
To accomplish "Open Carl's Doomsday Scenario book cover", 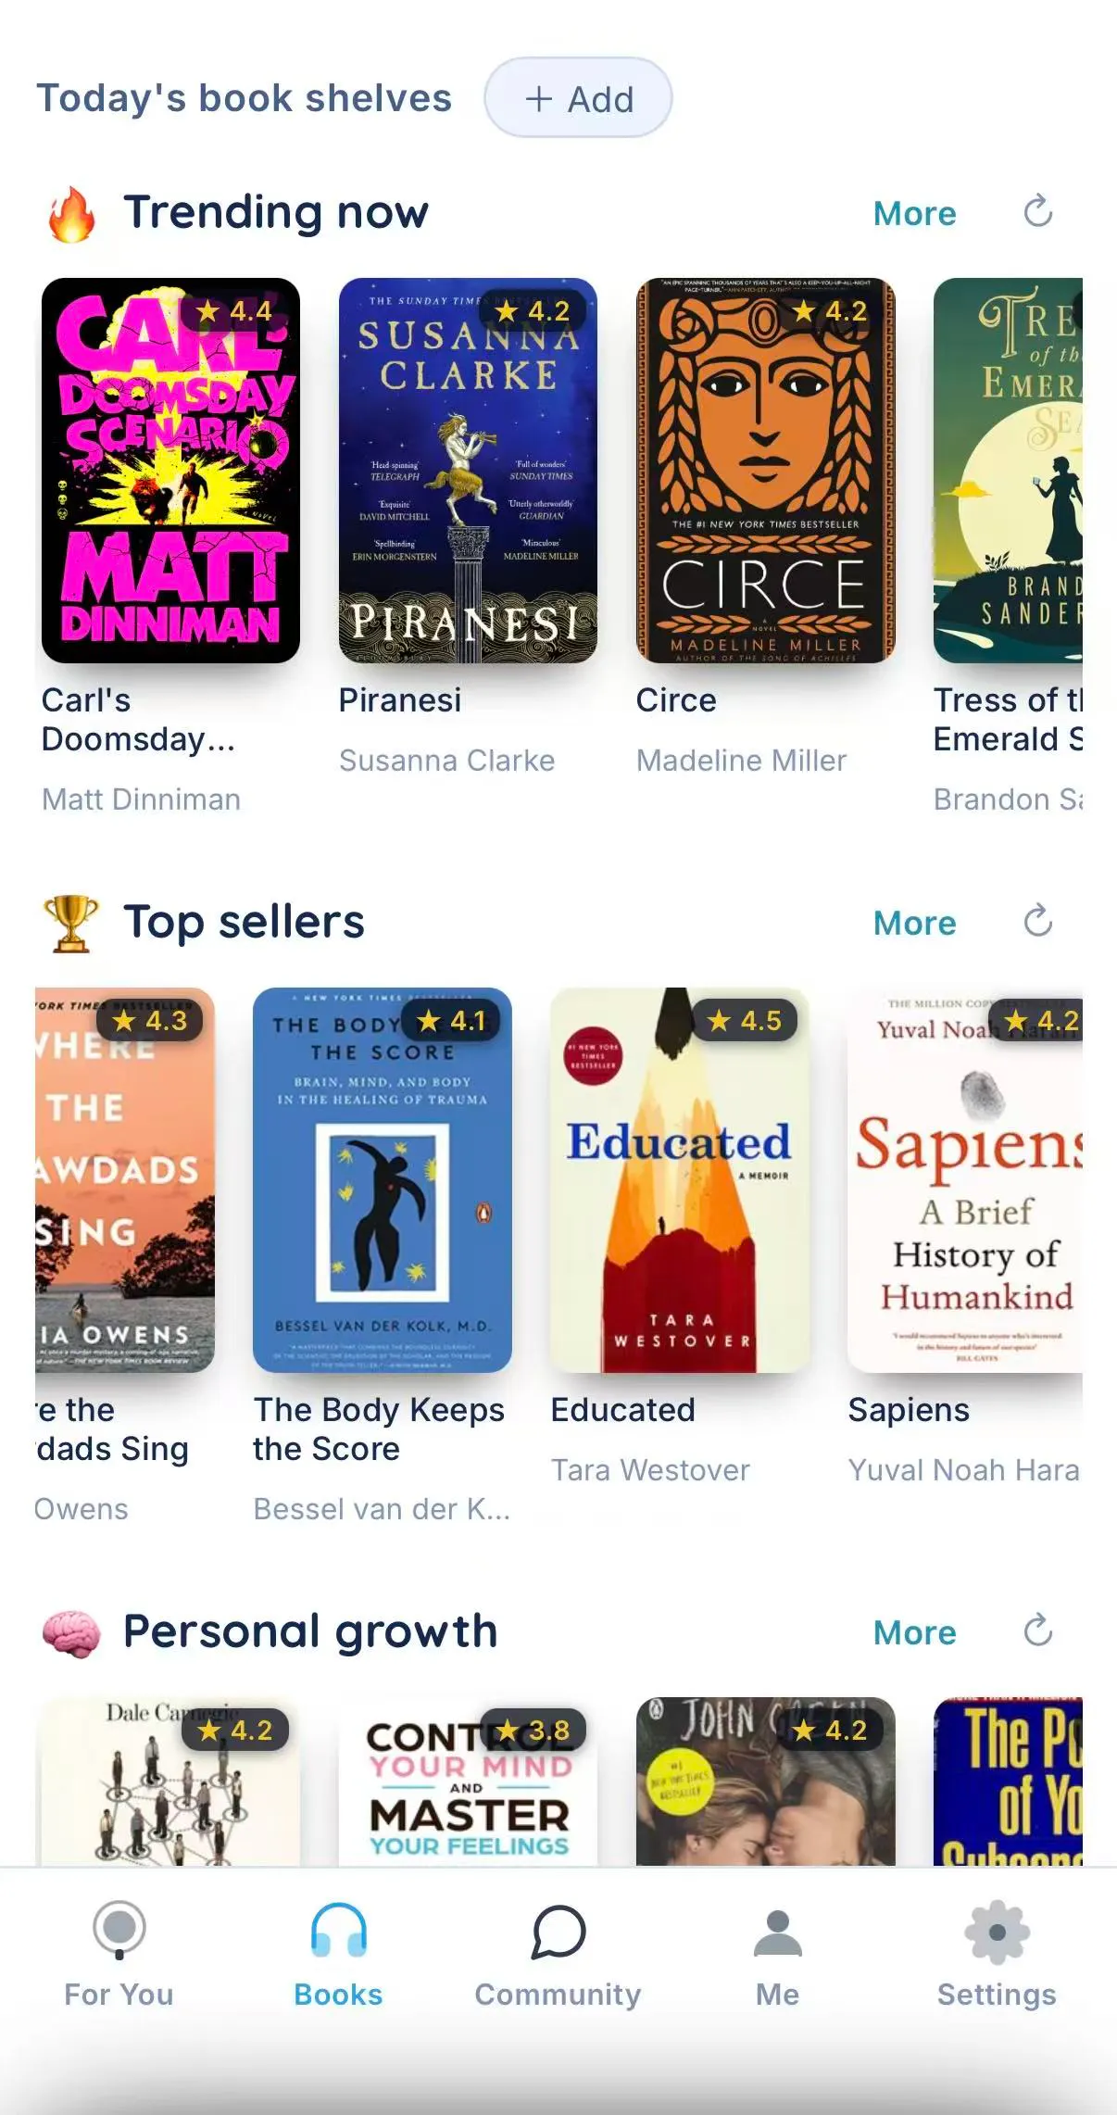I will tap(170, 471).
